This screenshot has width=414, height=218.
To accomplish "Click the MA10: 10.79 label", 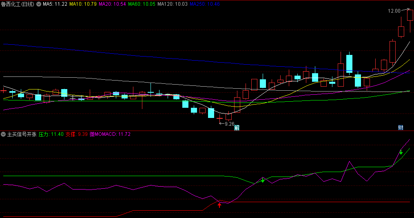I will click(84, 4).
